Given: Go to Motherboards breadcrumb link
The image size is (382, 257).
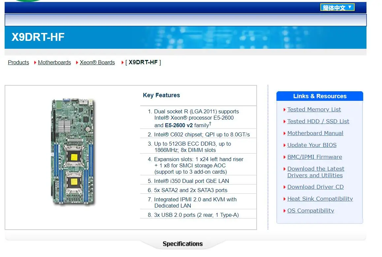Looking at the screenshot, I should coord(54,62).
